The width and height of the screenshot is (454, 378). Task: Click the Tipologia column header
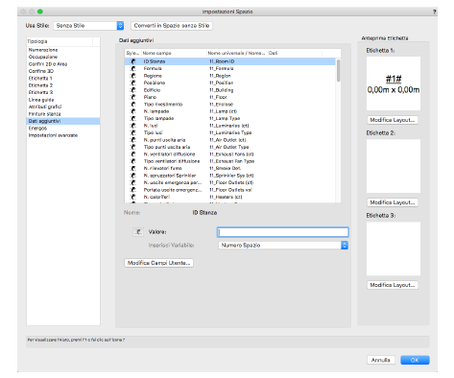click(x=60, y=41)
